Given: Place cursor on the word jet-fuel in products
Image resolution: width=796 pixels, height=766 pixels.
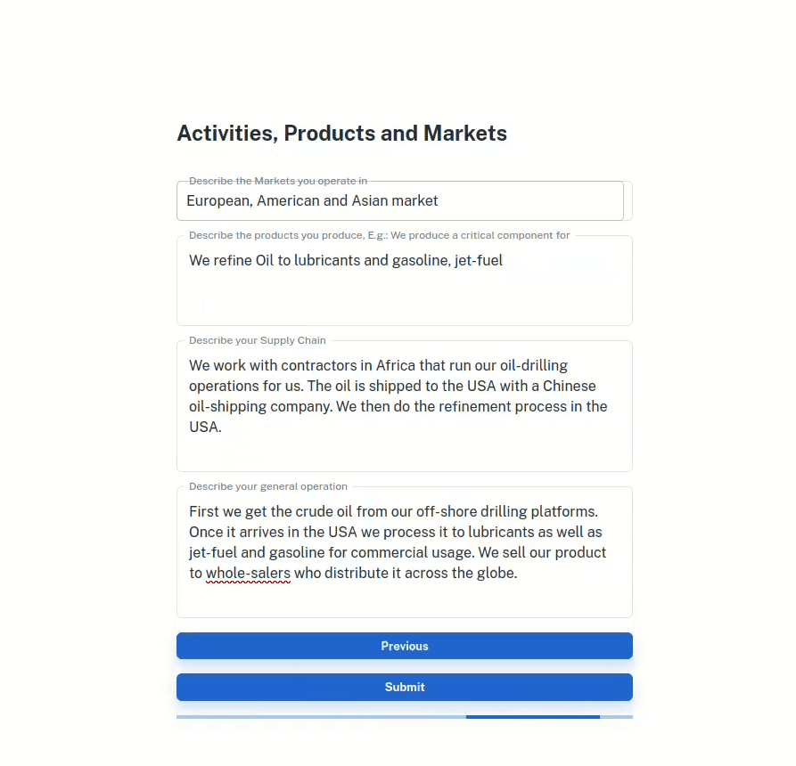Looking at the screenshot, I should point(478,261).
